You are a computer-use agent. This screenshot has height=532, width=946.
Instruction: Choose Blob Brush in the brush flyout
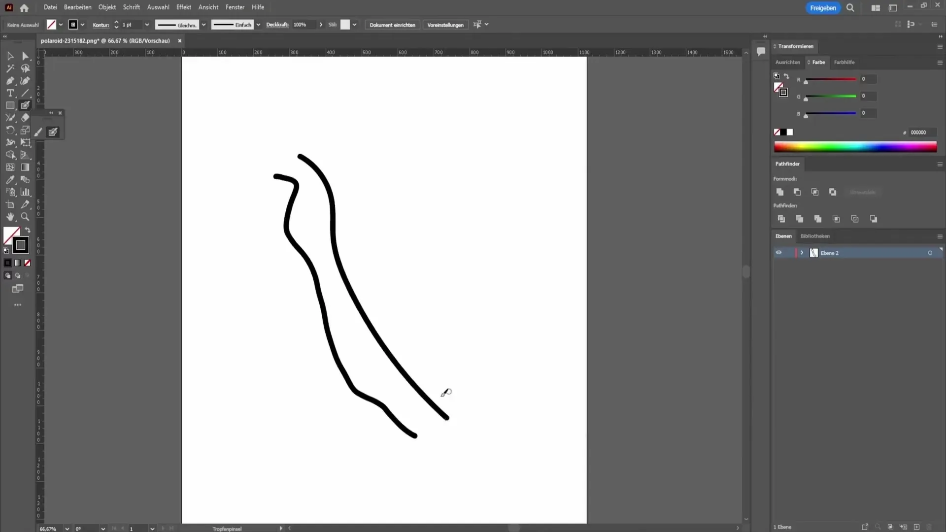pyautogui.click(x=53, y=132)
